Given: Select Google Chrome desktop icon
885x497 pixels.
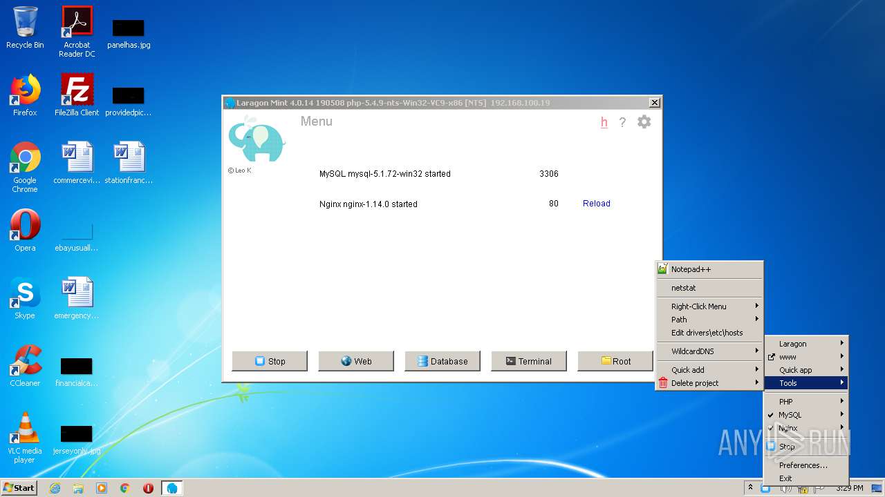Looking at the screenshot, I should [x=25, y=167].
